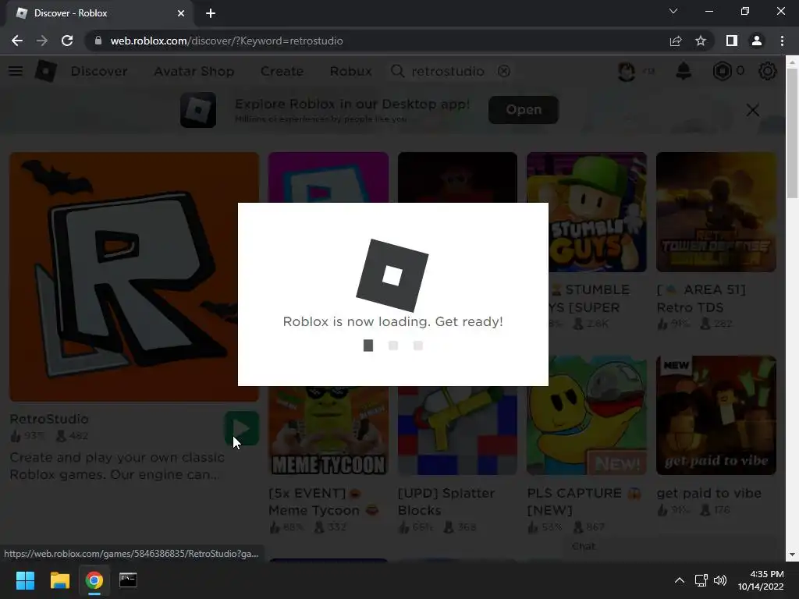Open the Windows Start menu
Screen dimensions: 799x599
pos(25,580)
